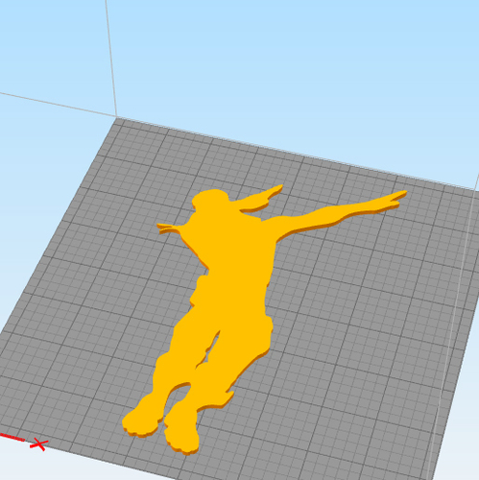Click the empty blue background above plate

pos(288,64)
